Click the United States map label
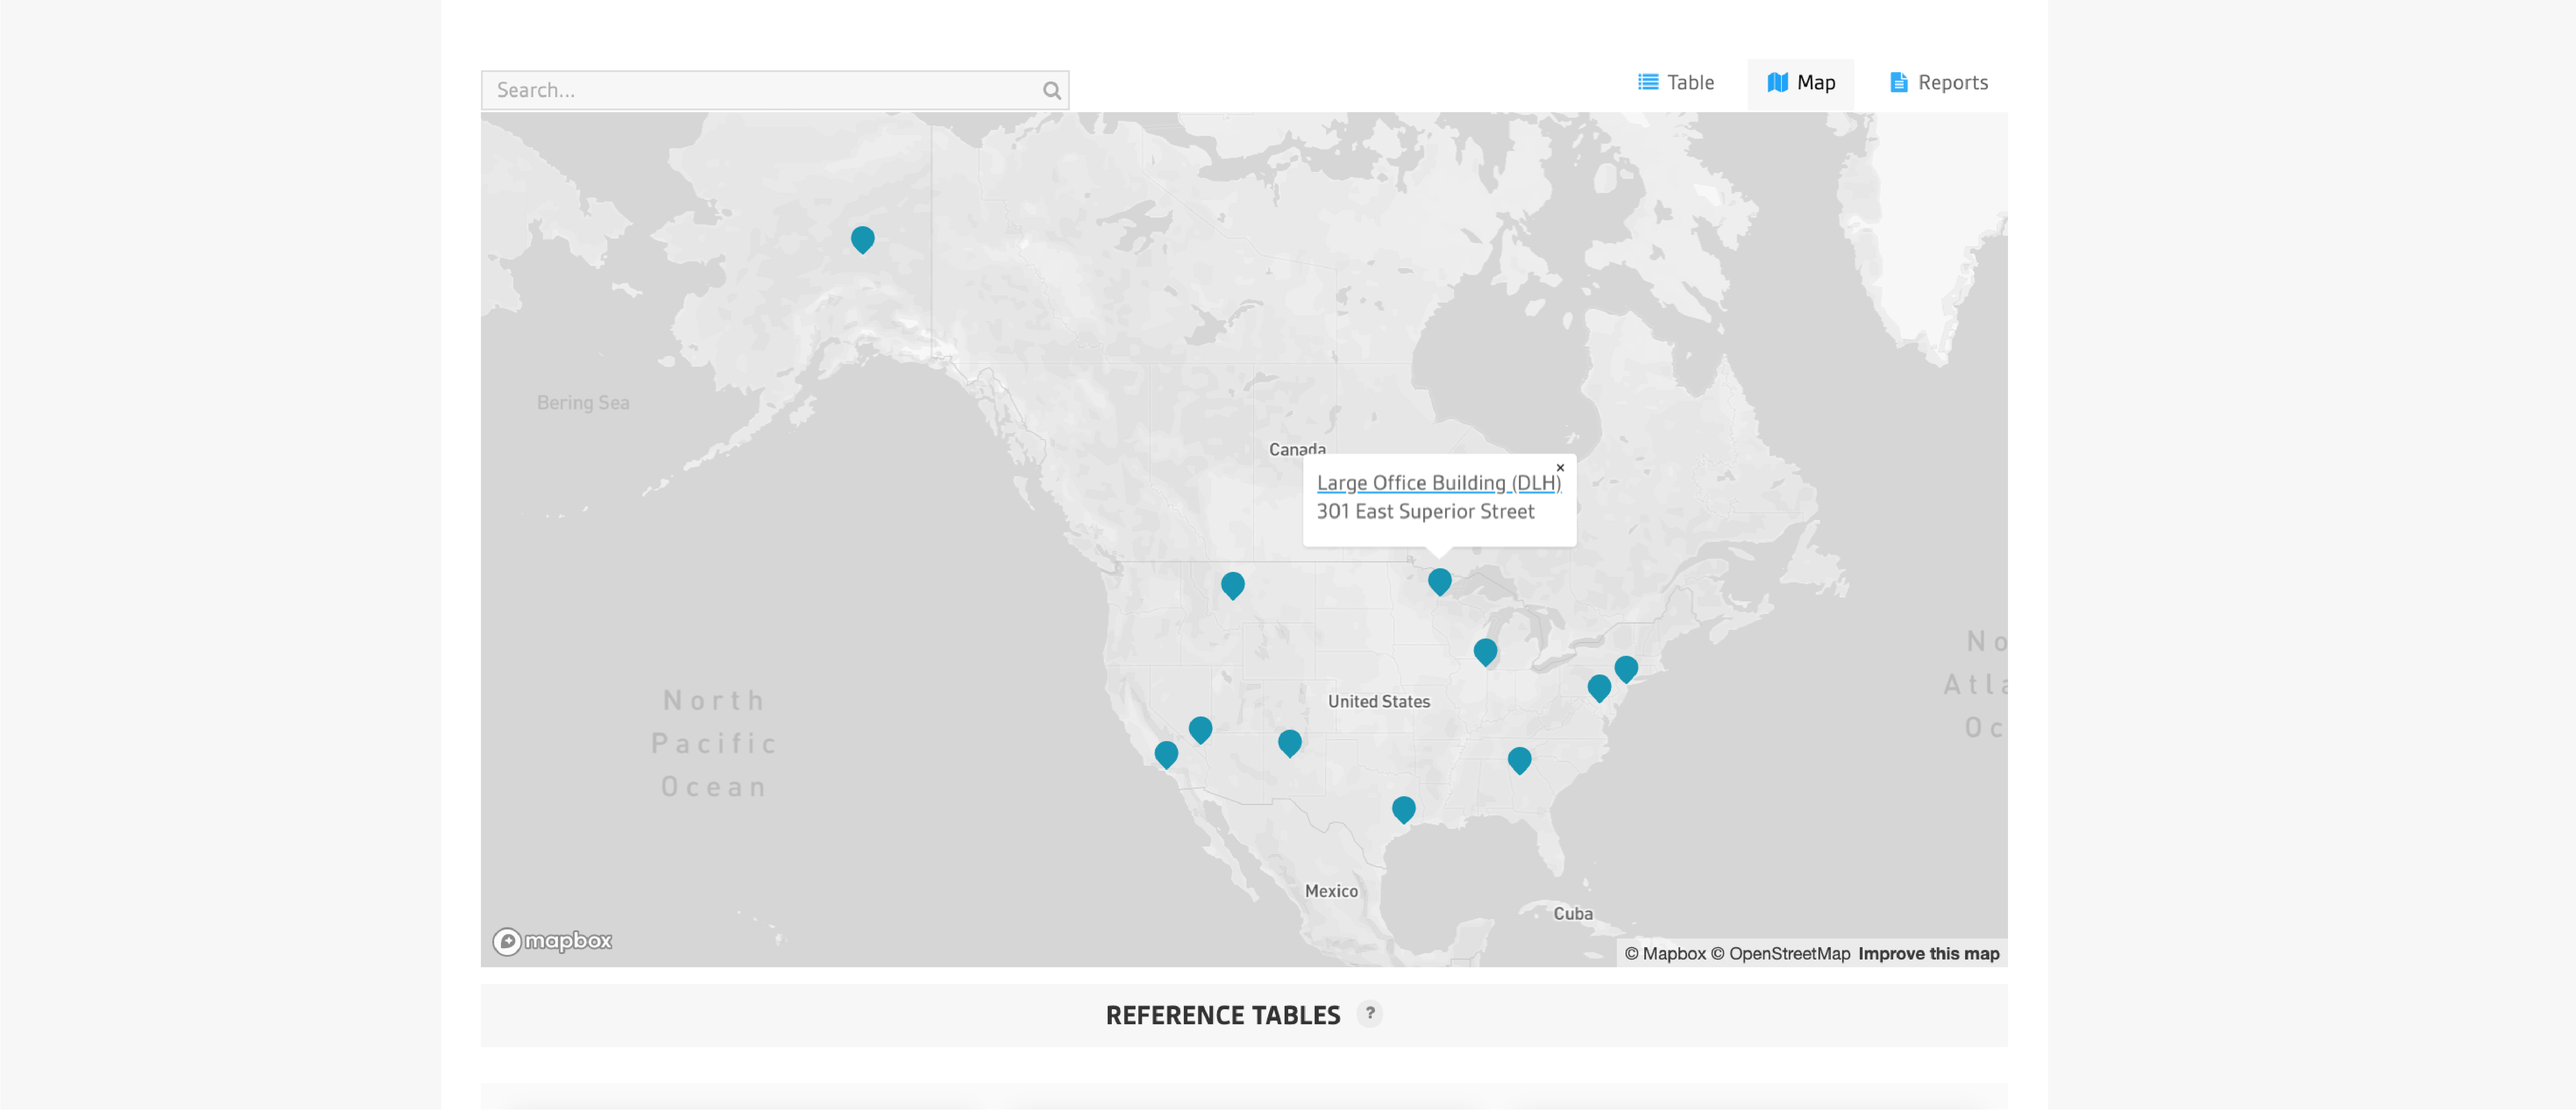 tap(1378, 702)
